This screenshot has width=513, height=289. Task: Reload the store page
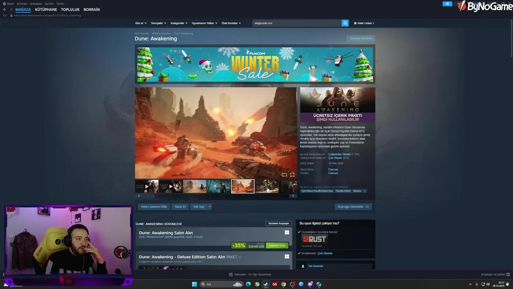coord(5,15)
